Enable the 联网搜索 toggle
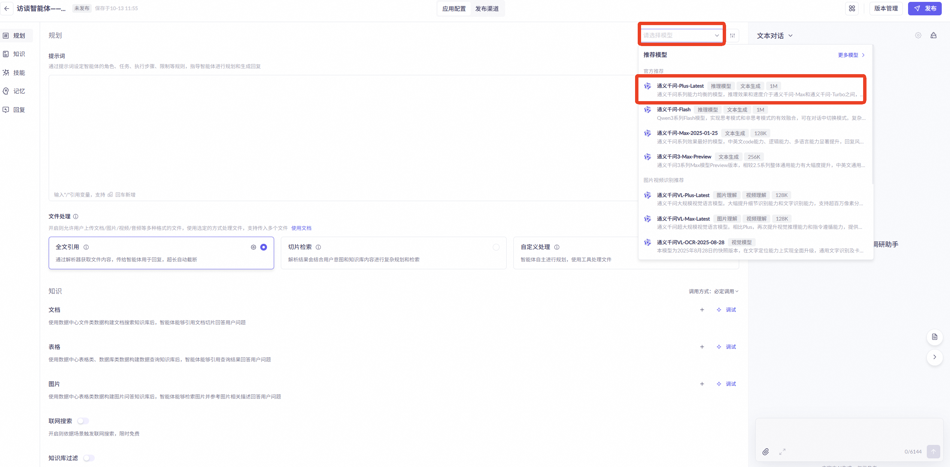The height and width of the screenshot is (467, 950). pyautogui.click(x=83, y=421)
